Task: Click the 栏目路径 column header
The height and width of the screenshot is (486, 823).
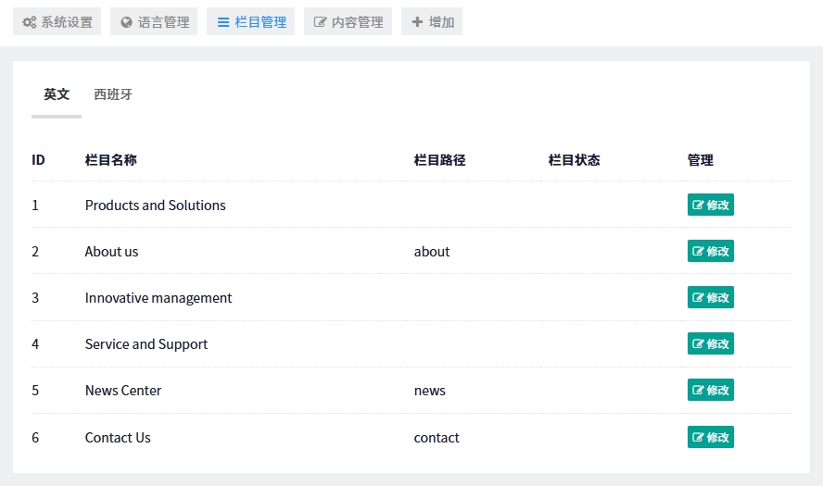Action: tap(439, 160)
